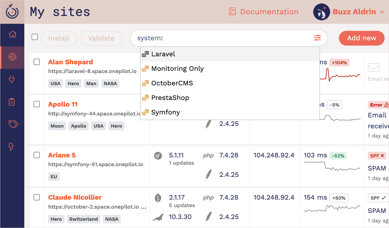Viewport: 389px width, 228px height.
Task: Click the Validate button
Action: coord(101,38)
